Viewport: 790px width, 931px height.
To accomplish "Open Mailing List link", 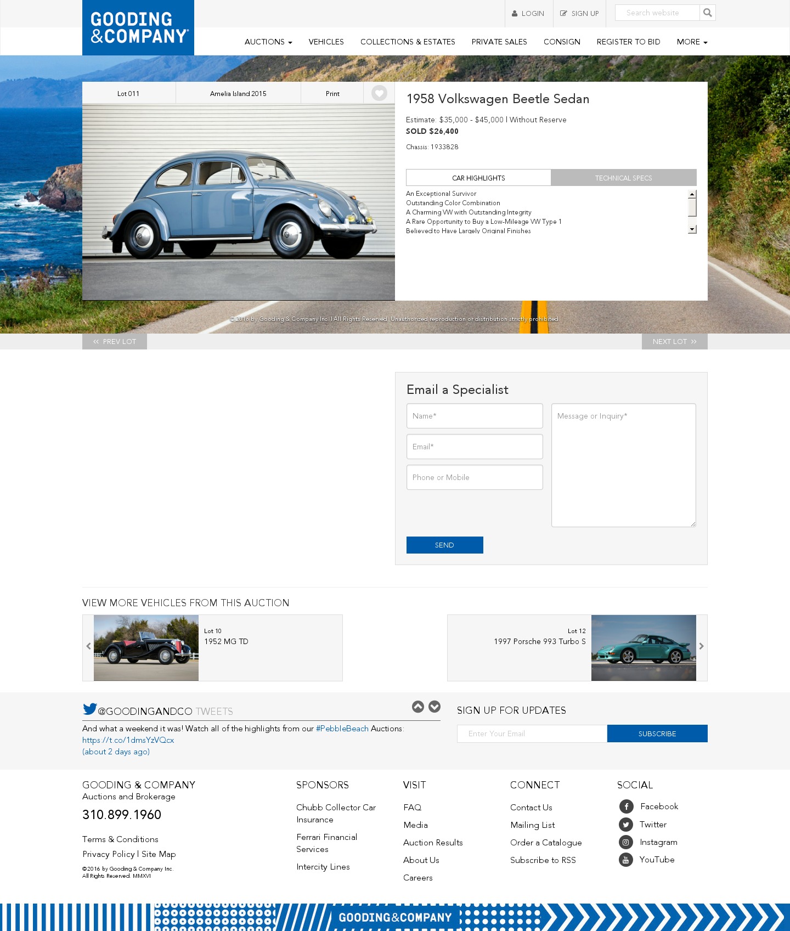I will (533, 825).
